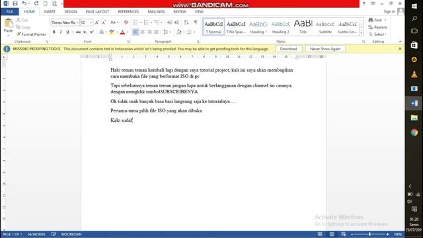Apply strikethrough to text
Viewport: 423px width, 238px height.
78,32
